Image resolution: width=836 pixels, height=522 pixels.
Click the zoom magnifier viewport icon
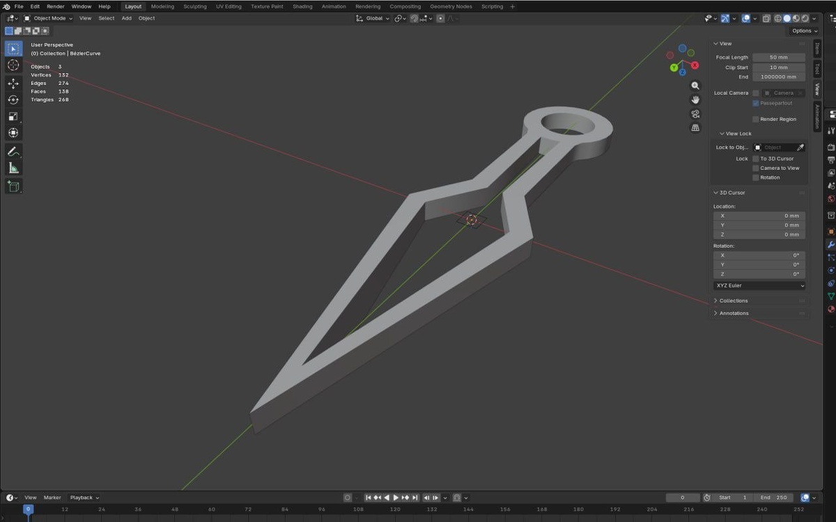coord(695,86)
